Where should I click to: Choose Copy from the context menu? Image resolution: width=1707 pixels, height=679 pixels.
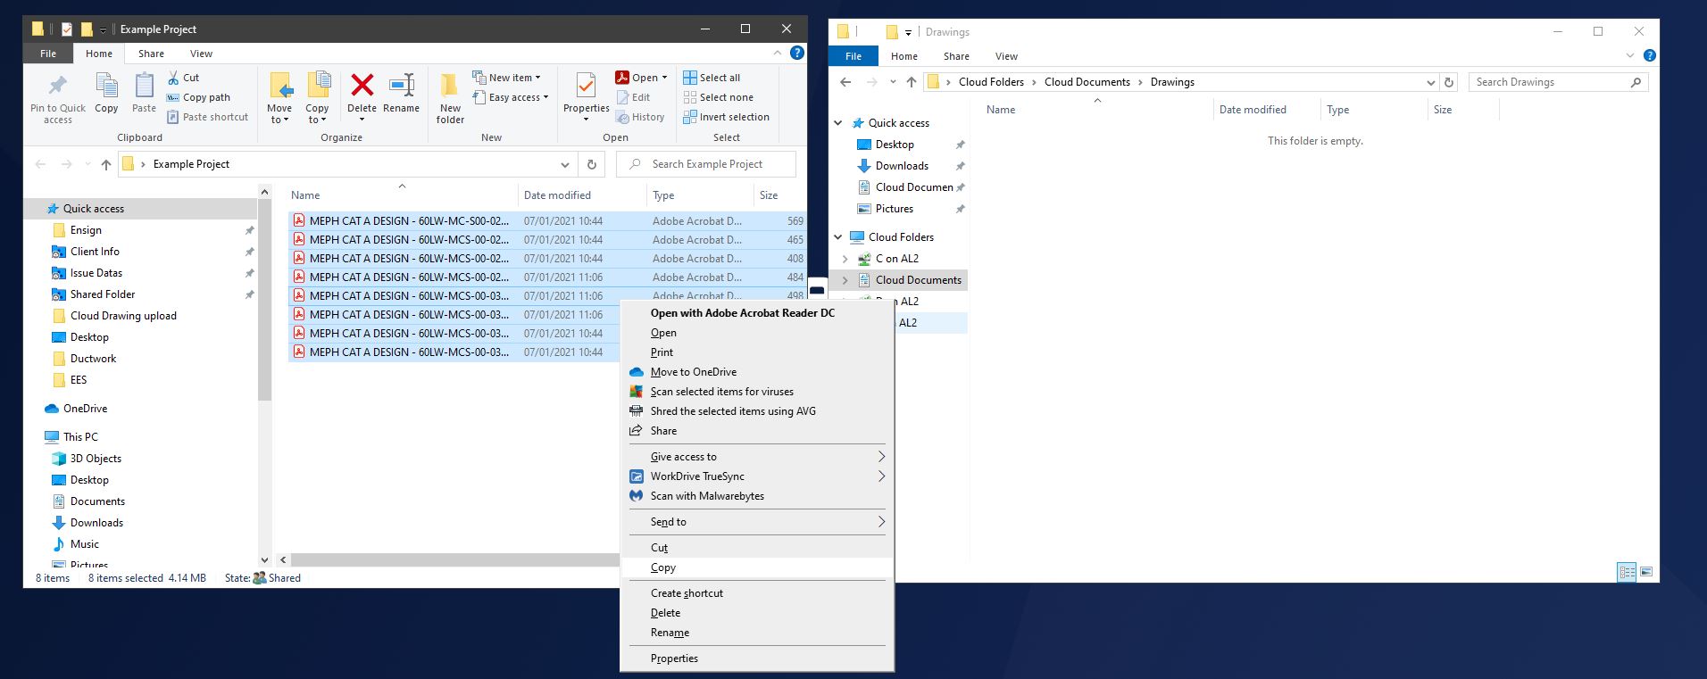(663, 567)
